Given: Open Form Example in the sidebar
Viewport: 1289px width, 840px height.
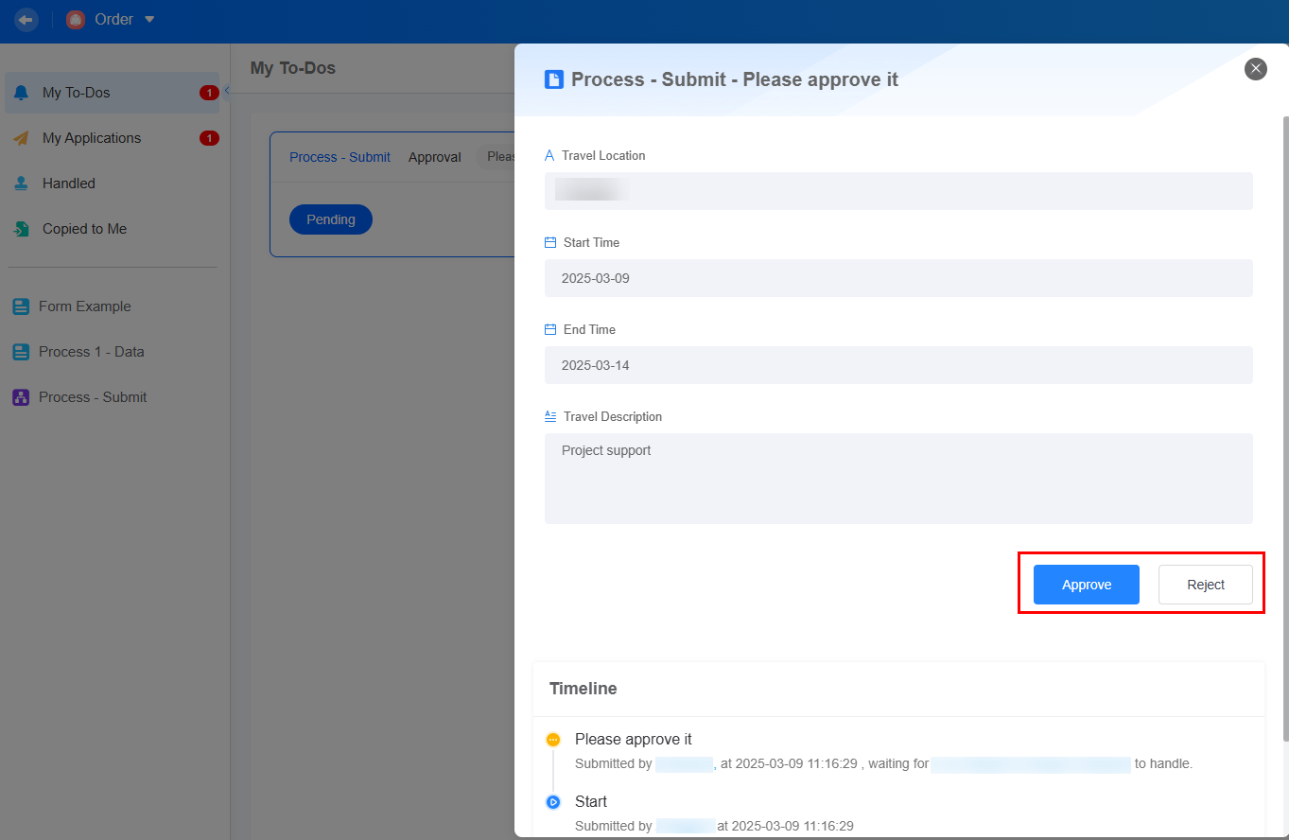Looking at the screenshot, I should pos(112,306).
